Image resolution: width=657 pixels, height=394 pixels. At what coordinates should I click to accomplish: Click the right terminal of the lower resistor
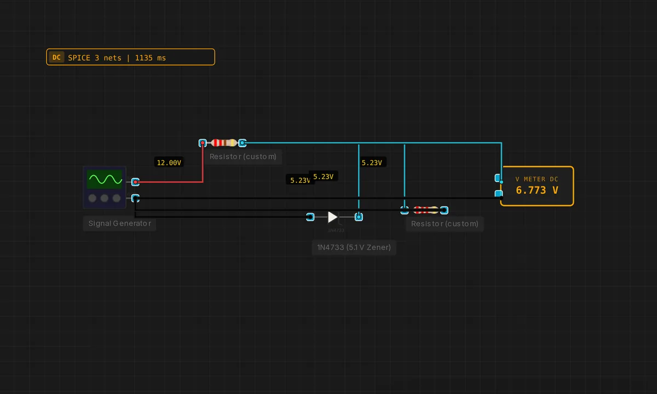point(444,210)
